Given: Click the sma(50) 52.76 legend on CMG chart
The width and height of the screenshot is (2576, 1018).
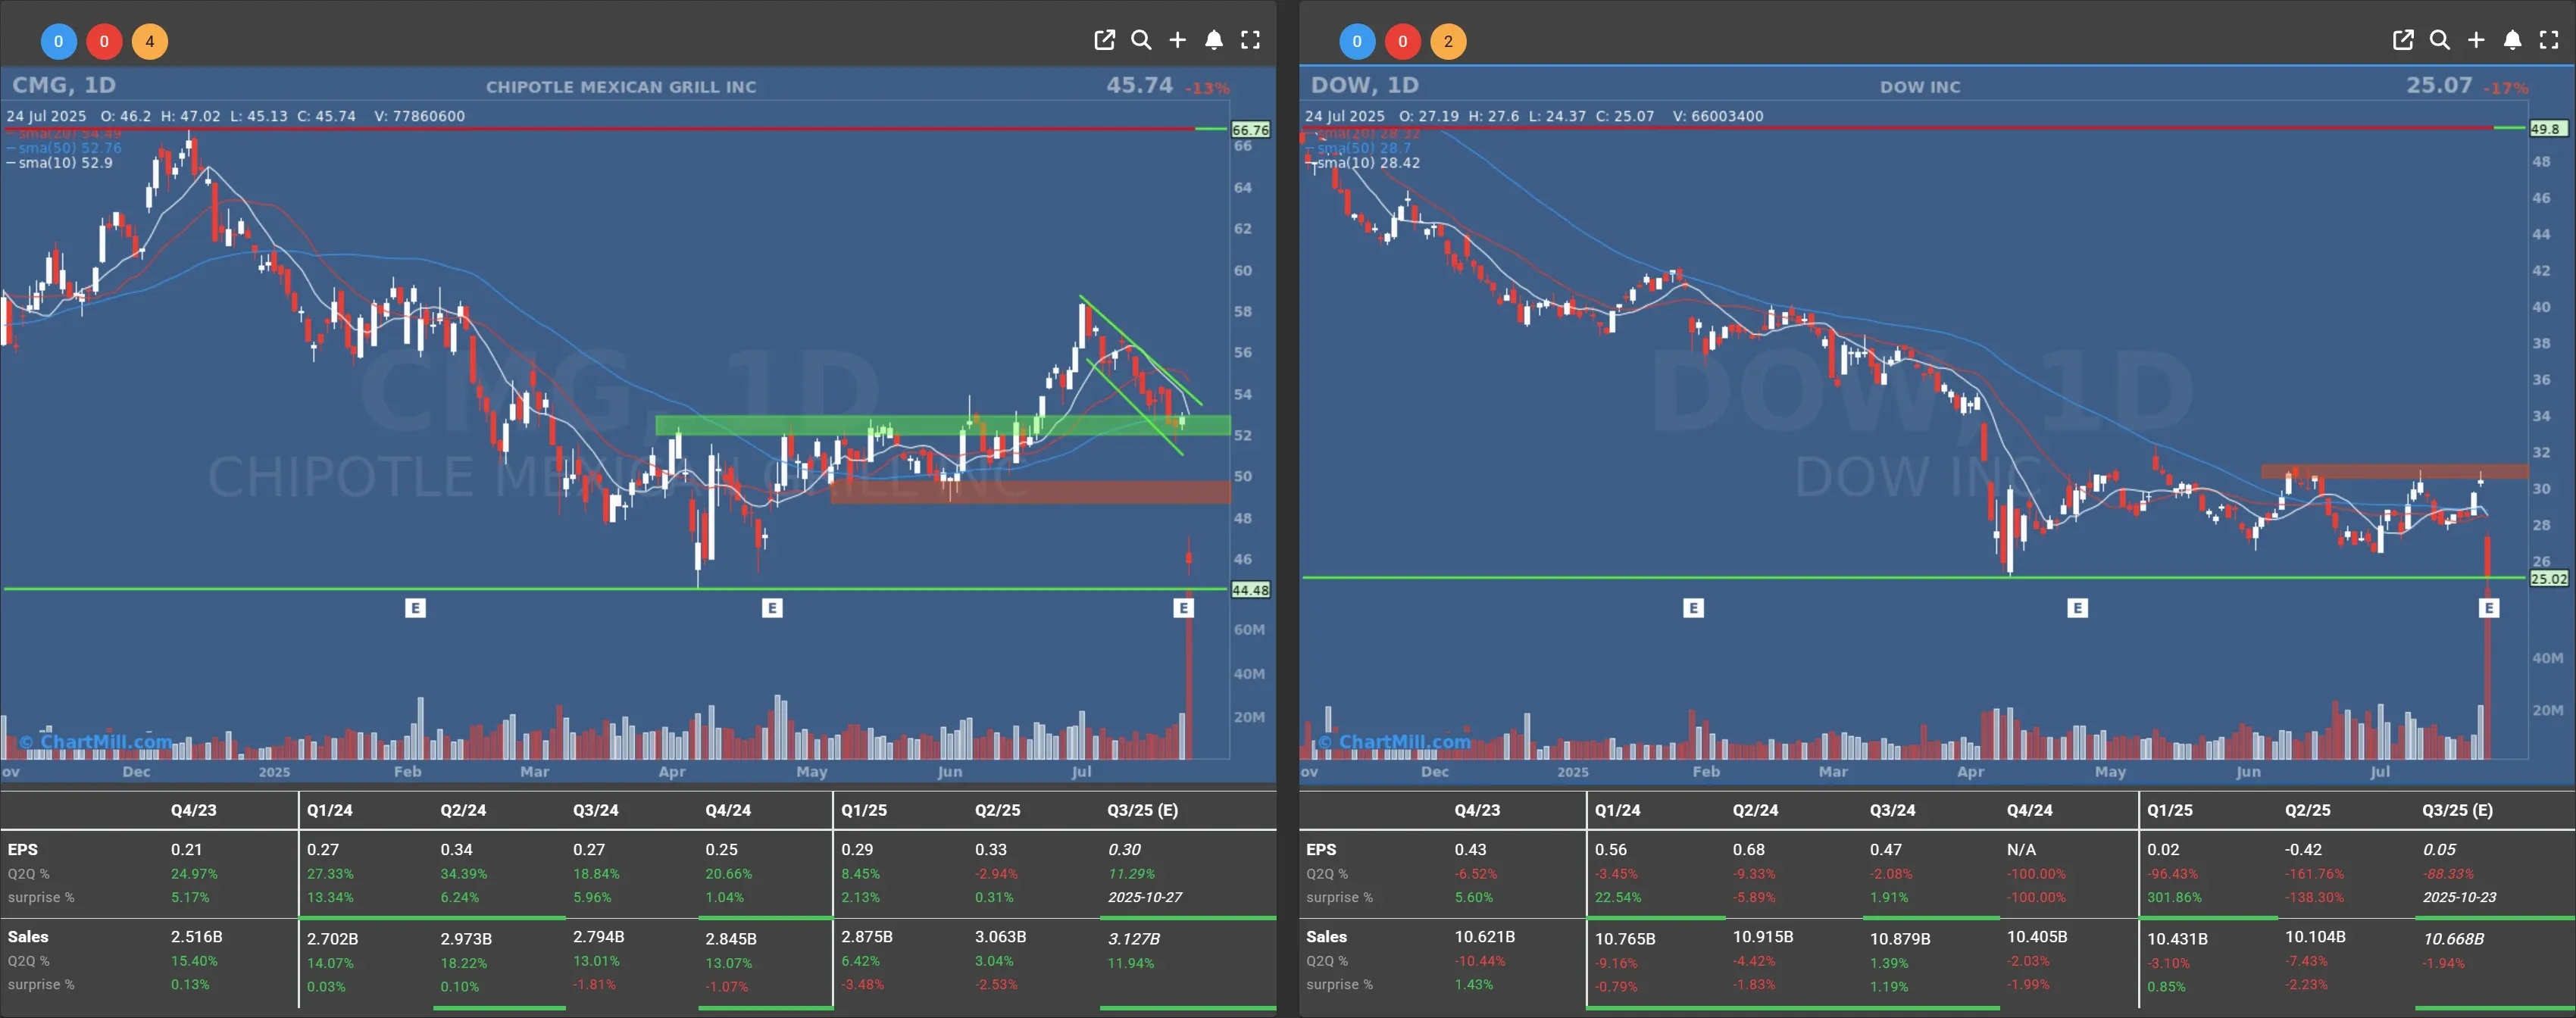Looking at the screenshot, I should coord(64,148).
